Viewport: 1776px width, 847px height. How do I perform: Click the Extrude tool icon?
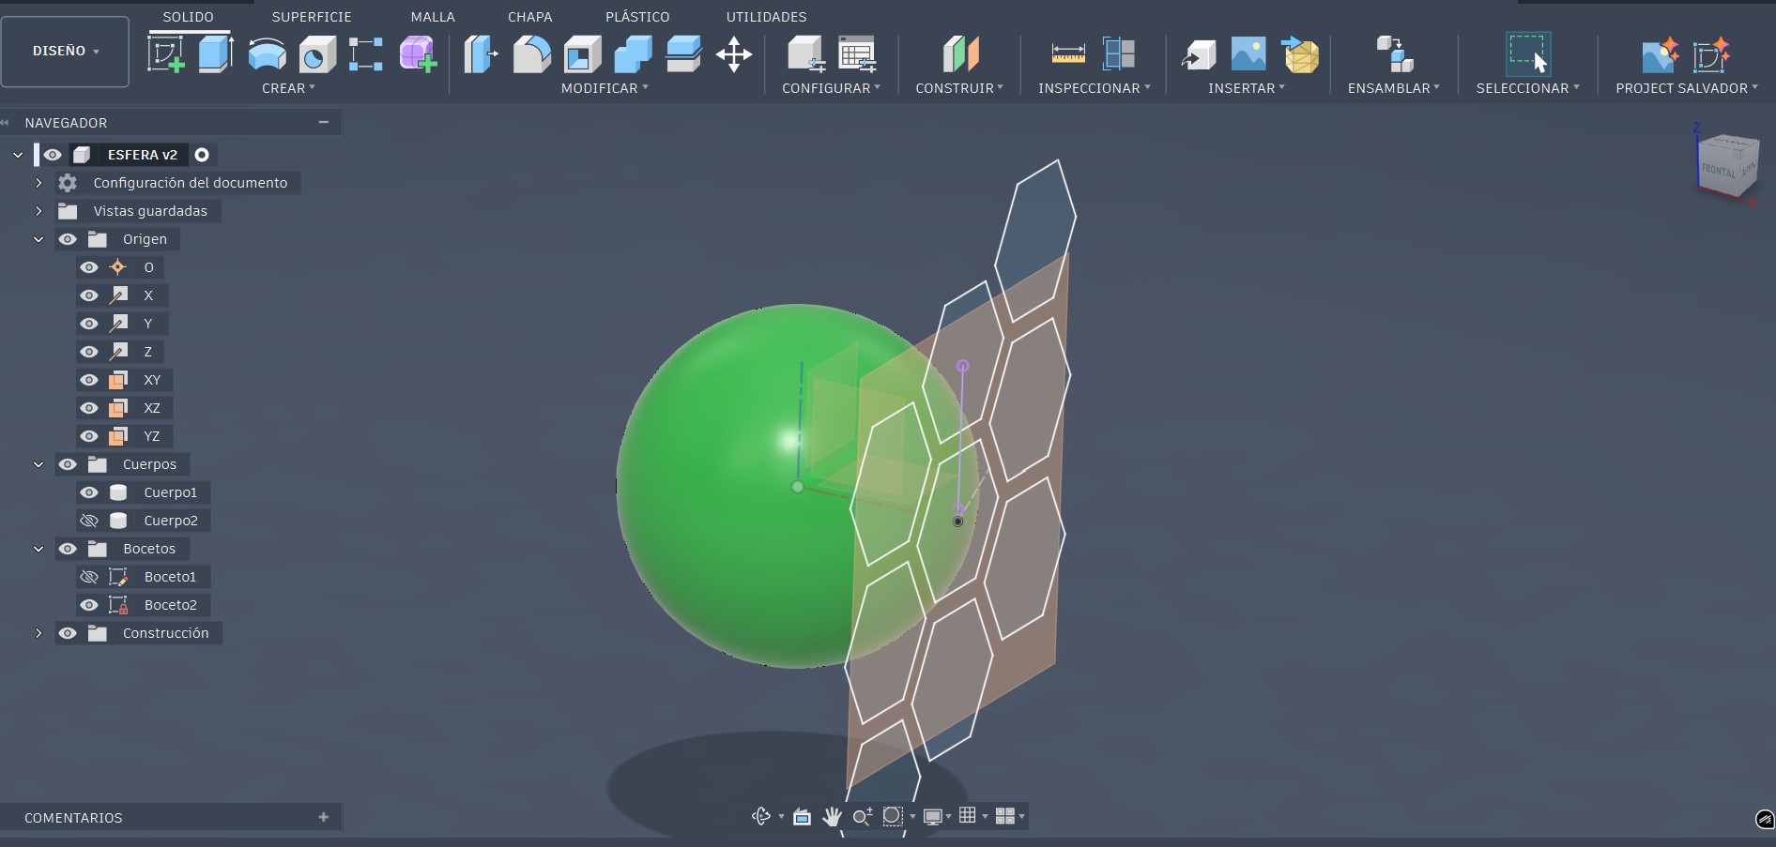click(x=216, y=54)
